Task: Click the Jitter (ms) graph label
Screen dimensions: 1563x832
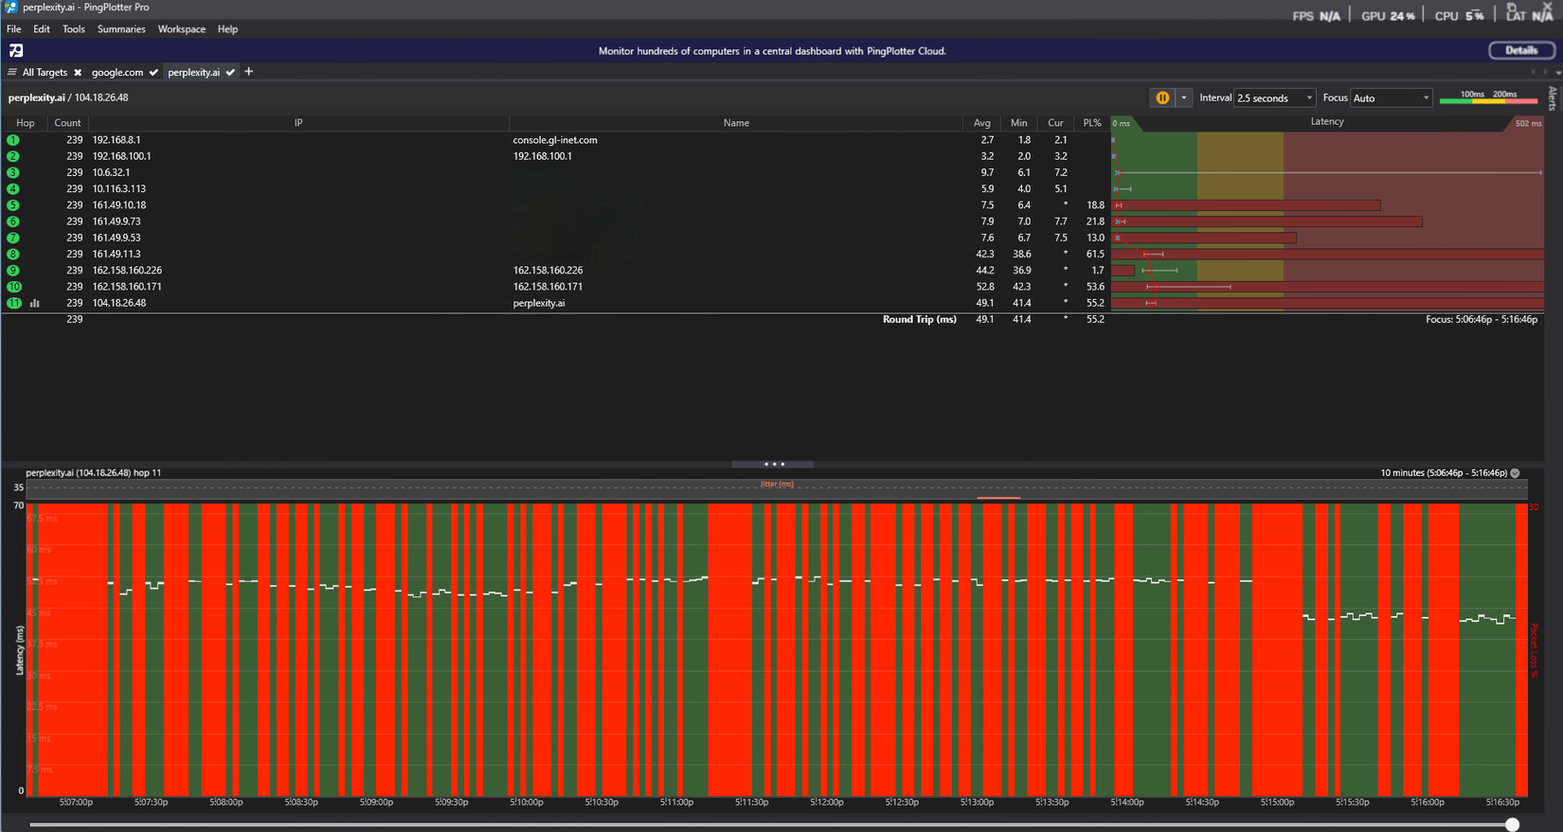Action: pos(777,484)
